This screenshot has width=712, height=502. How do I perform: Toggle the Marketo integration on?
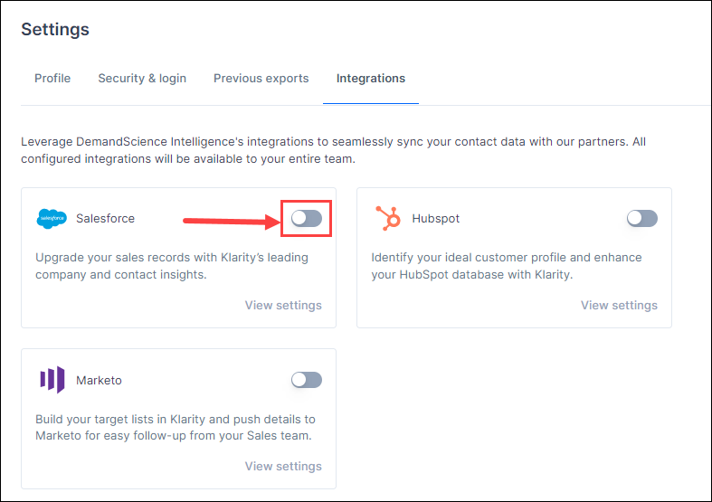coord(307,380)
